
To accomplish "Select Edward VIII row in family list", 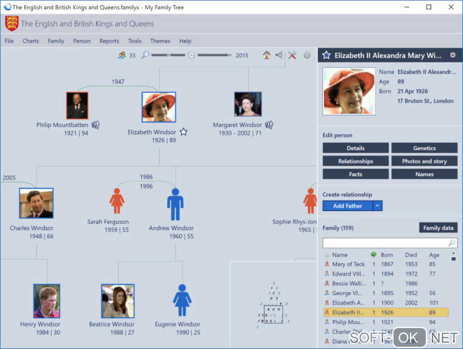I will click(x=386, y=274).
